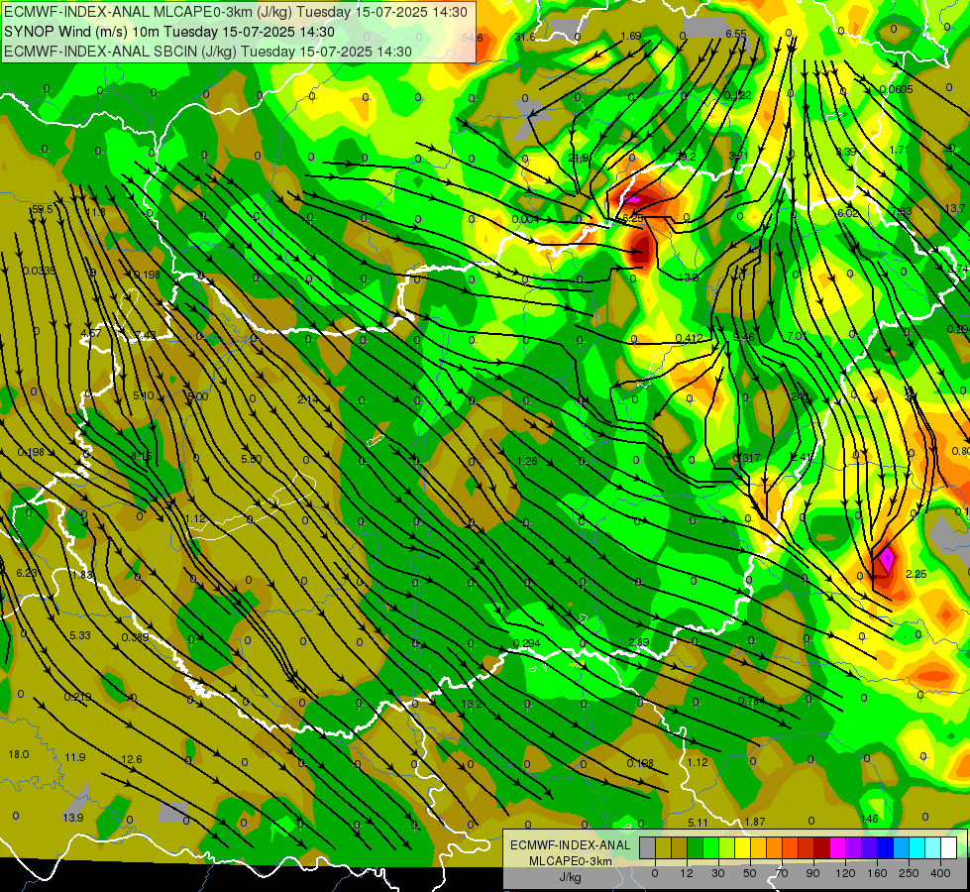Viewport: 970px width, 892px height.
Task: Click the dark red legend swatch
Action: point(822,847)
